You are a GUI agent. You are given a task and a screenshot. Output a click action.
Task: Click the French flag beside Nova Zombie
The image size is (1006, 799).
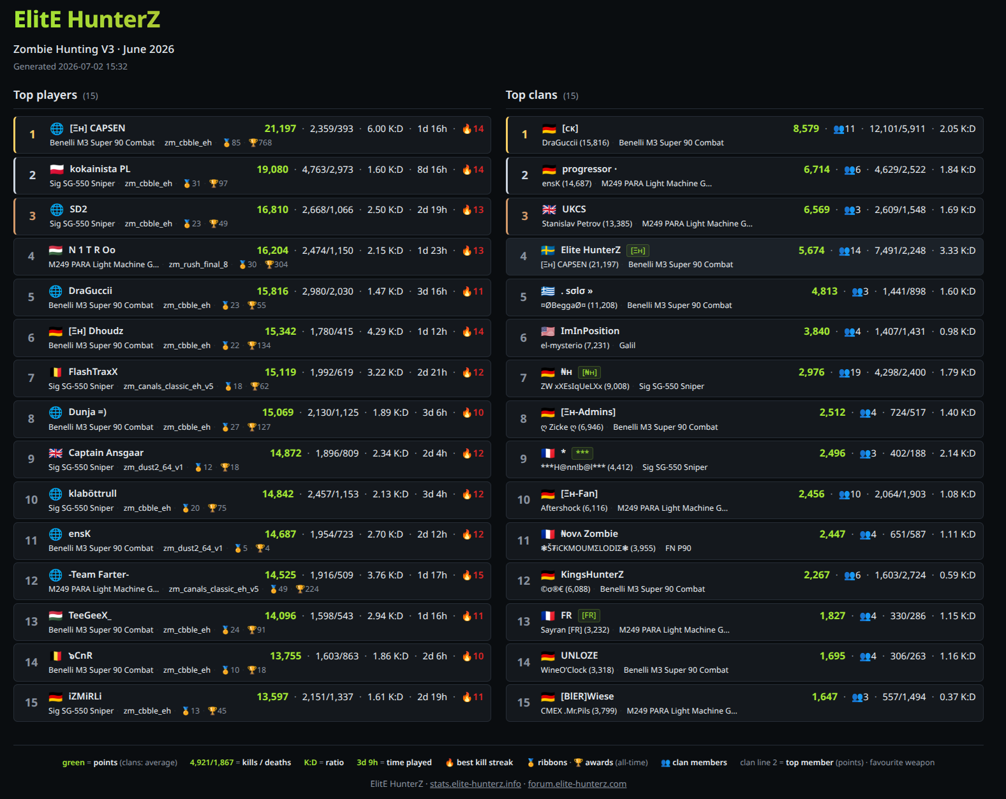[x=548, y=534]
